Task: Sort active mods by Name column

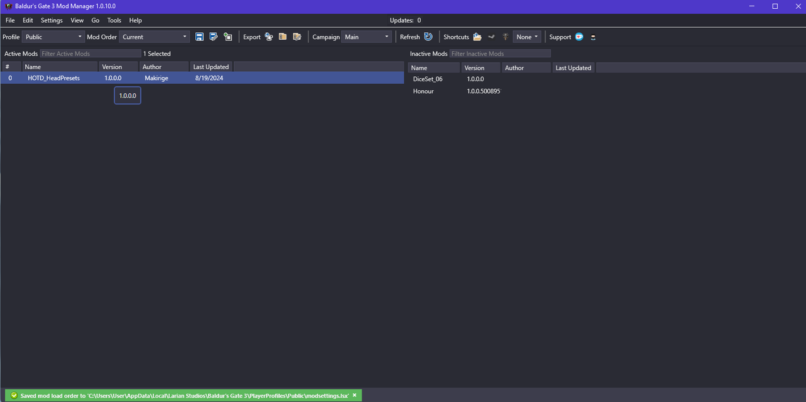Action: (x=60, y=67)
